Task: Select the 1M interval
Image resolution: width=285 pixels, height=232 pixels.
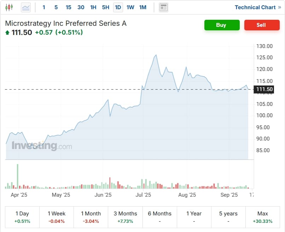Action: pyautogui.click(x=143, y=7)
